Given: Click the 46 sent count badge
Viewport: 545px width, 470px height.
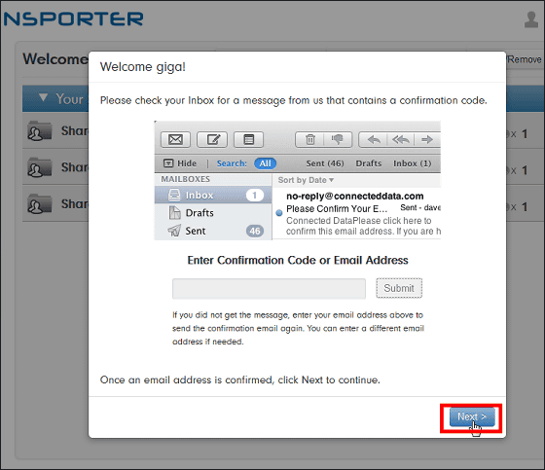Looking at the screenshot, I should coord(255,231).
